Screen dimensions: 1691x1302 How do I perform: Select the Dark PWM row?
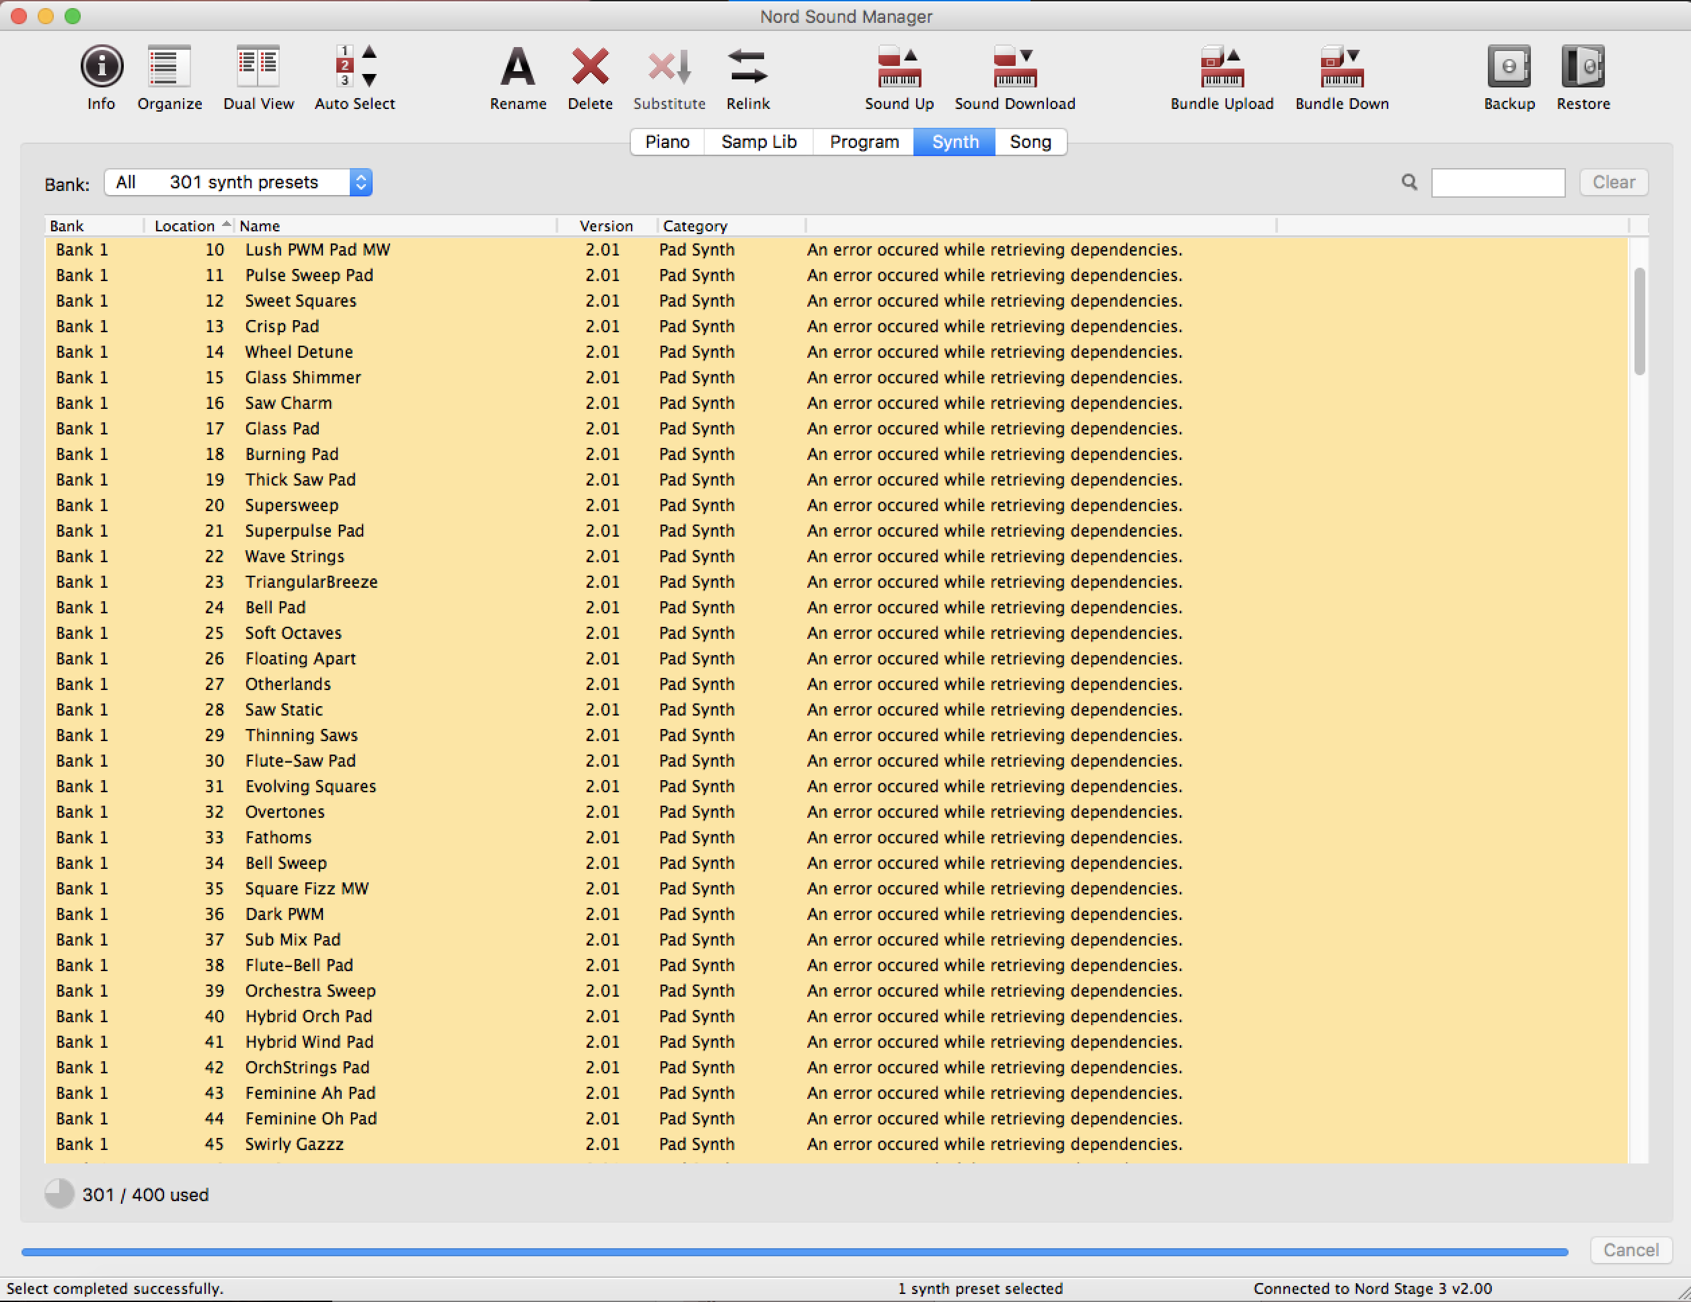836,913
